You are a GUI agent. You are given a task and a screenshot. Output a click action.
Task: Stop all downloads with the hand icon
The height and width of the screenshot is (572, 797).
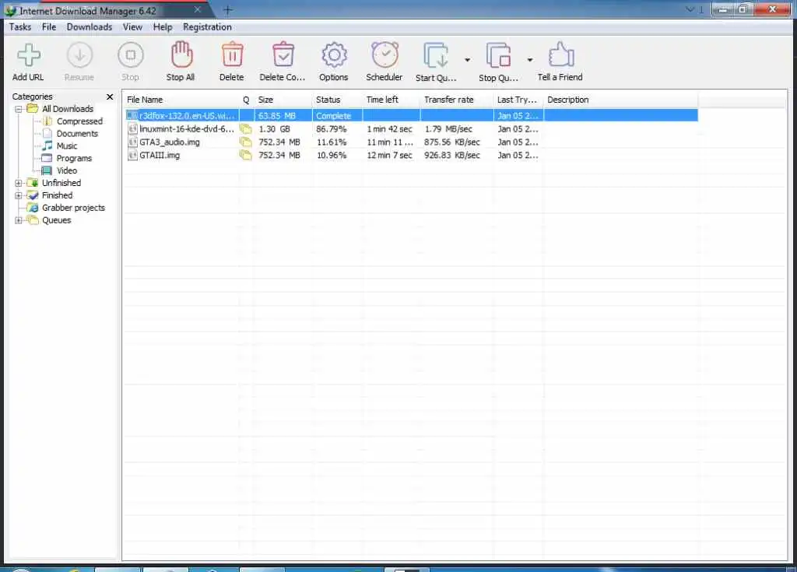tap(181, 54)
